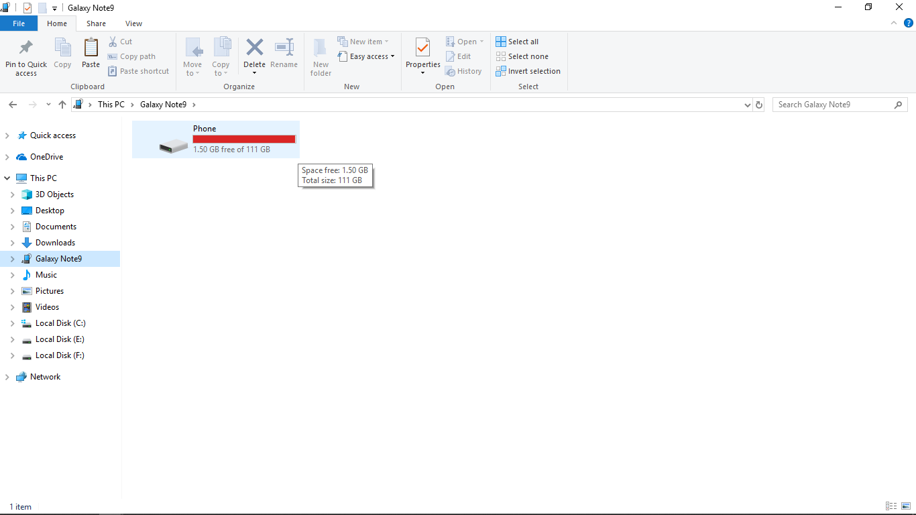Select Pictures in the navigation pane
Screen dimensions: 916x515
point(50,291)
